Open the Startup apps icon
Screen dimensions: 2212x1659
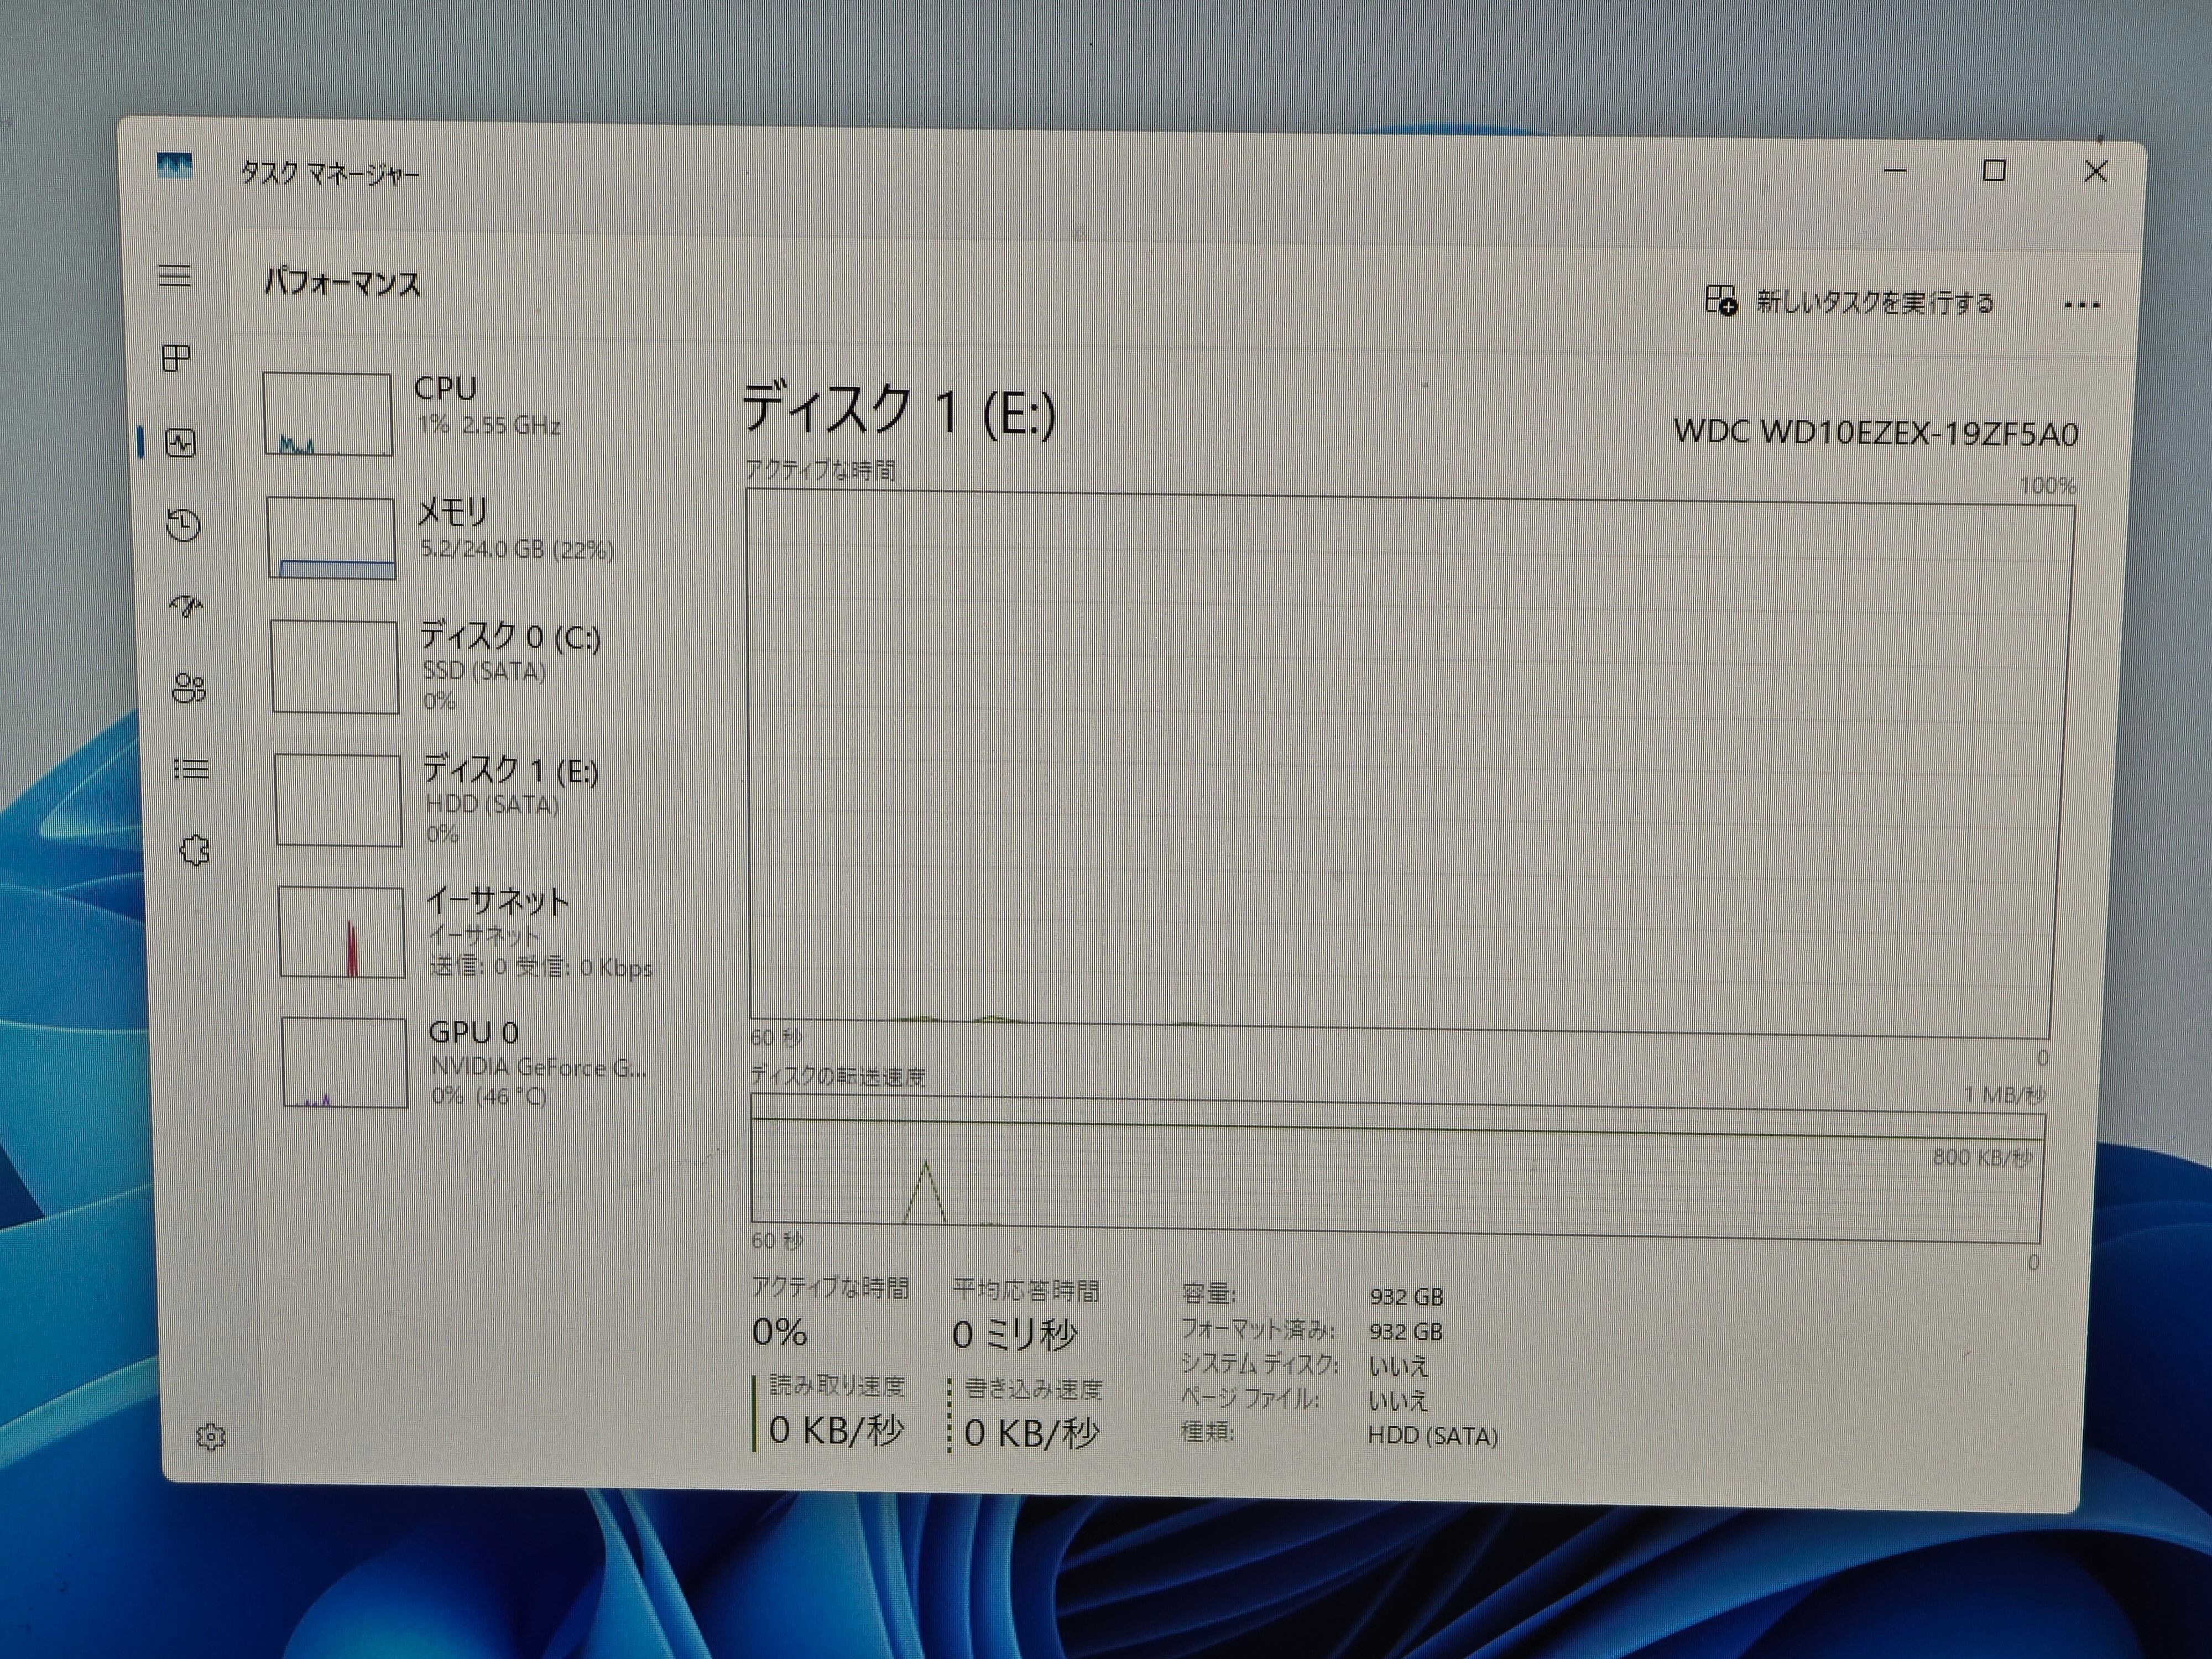pyautogui.click(x=186, y=606)
